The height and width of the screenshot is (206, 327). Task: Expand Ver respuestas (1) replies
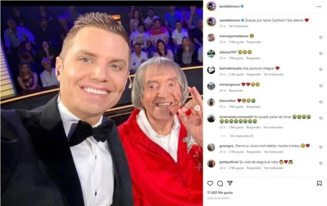(242, 136)
